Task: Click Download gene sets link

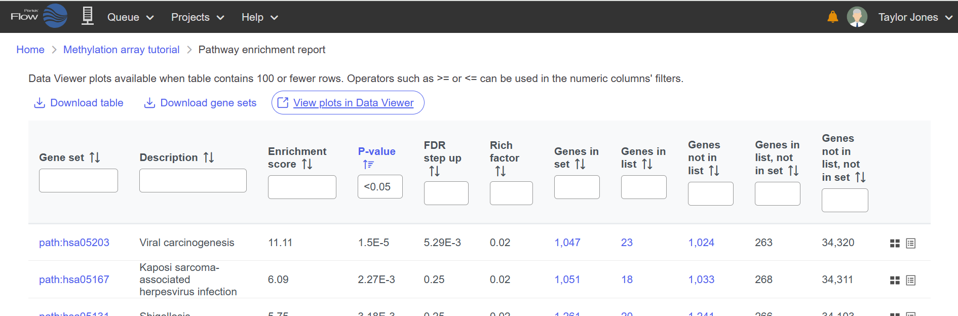Action: [x=208, y=103]
